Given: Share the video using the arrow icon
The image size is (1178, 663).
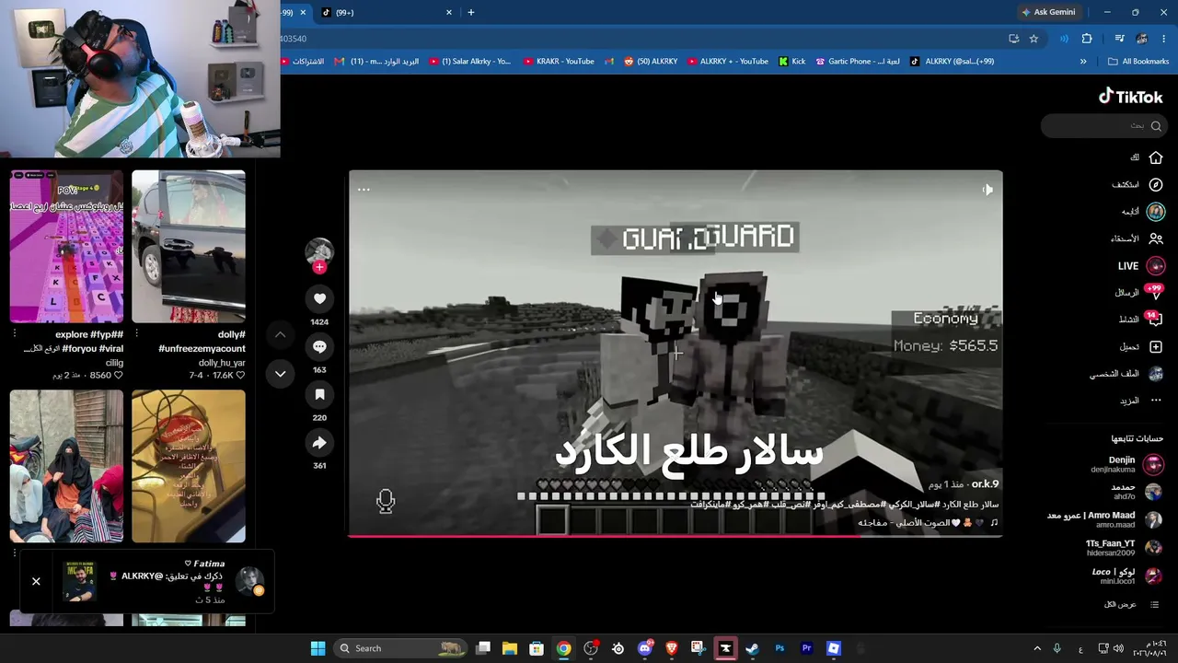Looking at the screenshot, I should tap(319, 443).
